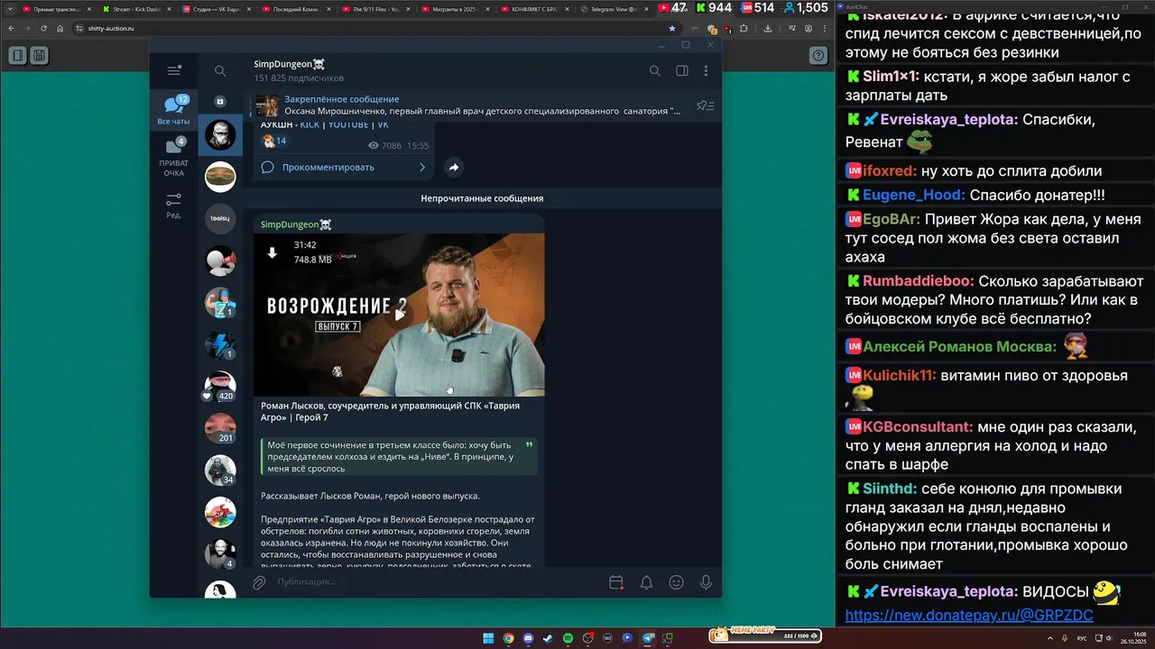Image resolution: width=1155 pixels, height=649 pixels.
Task: Click the help question mark icon on page
Action: point(818,56)
